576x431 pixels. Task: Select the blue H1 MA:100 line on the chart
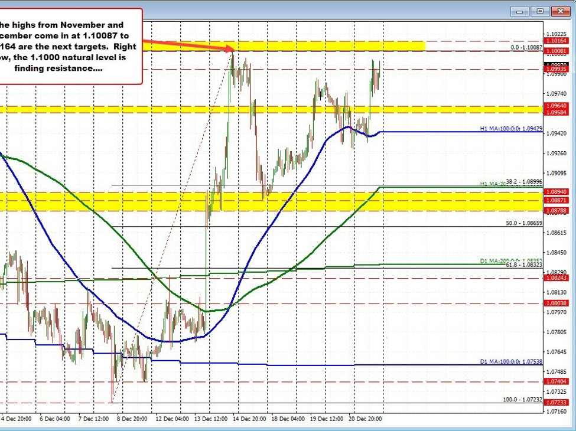click(x=443, y=133)
